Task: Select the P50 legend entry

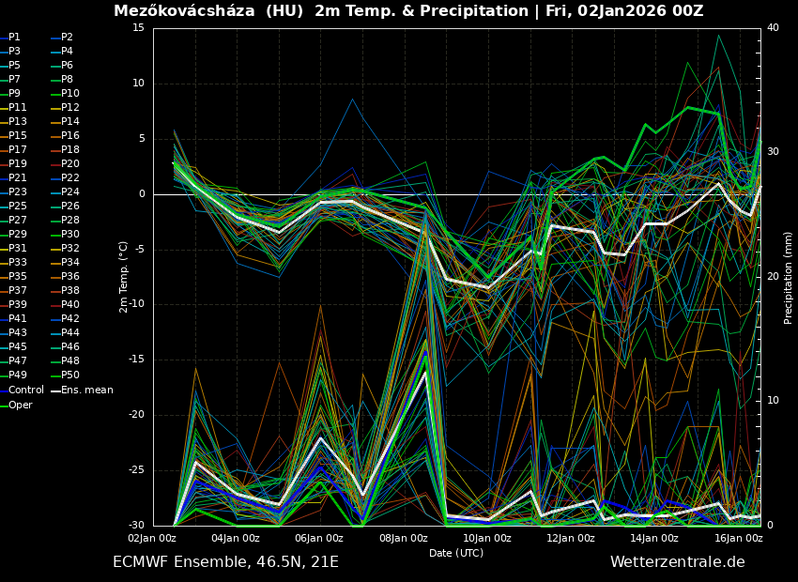Action: [x=69, y=375]
